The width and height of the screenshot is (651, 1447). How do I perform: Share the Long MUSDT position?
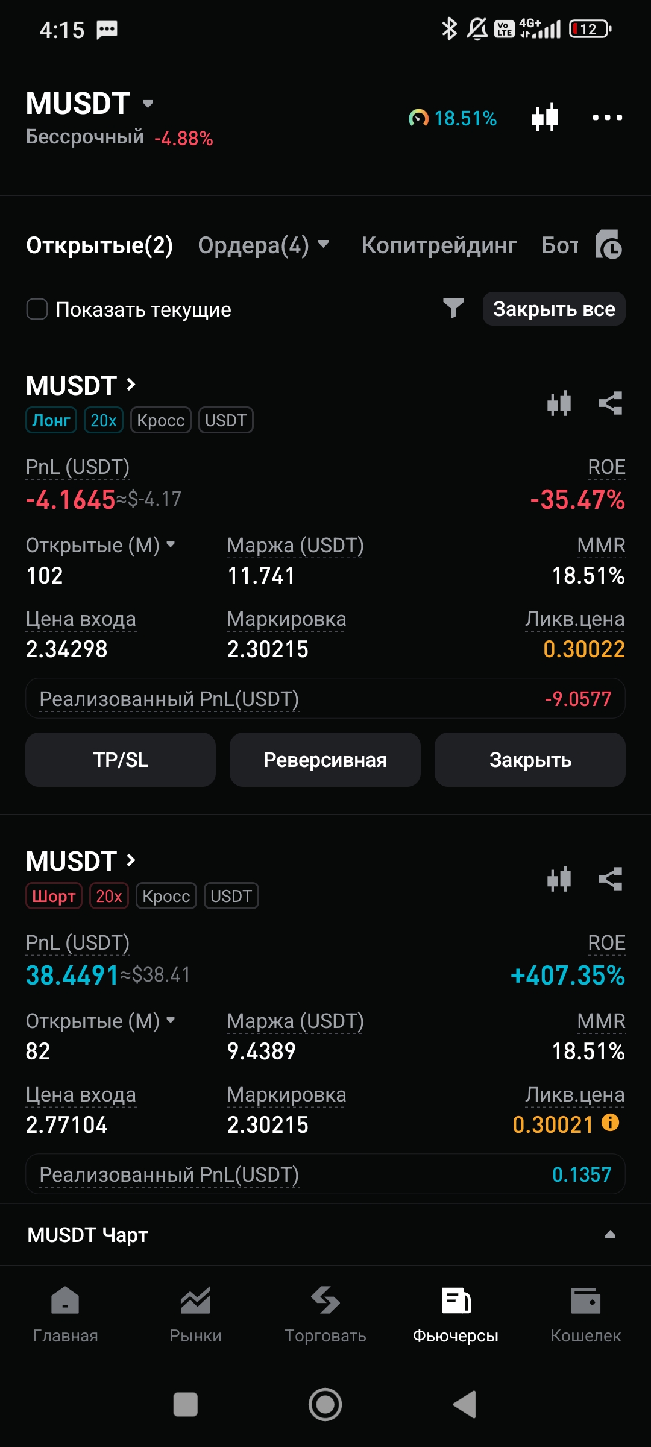[610, 403]
